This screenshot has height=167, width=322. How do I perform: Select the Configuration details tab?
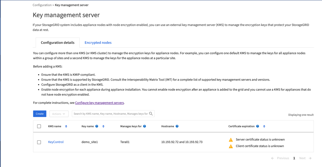click(57, 43)
